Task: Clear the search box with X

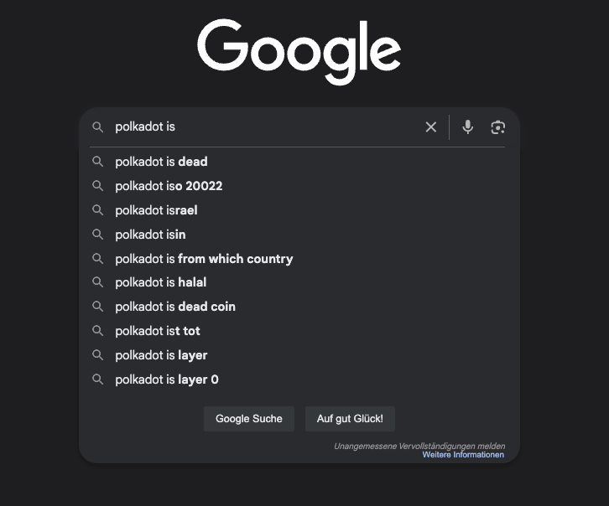Action: pos(431,126)
